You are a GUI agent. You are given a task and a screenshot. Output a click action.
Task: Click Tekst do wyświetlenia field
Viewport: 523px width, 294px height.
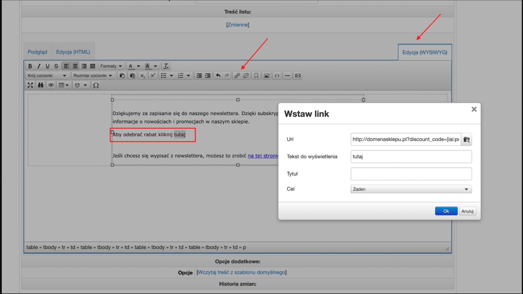[x=411, y=157]
